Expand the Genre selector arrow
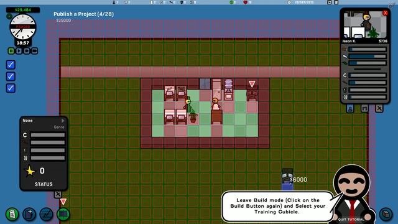The image size is (398, 224). tap(63, 121)
